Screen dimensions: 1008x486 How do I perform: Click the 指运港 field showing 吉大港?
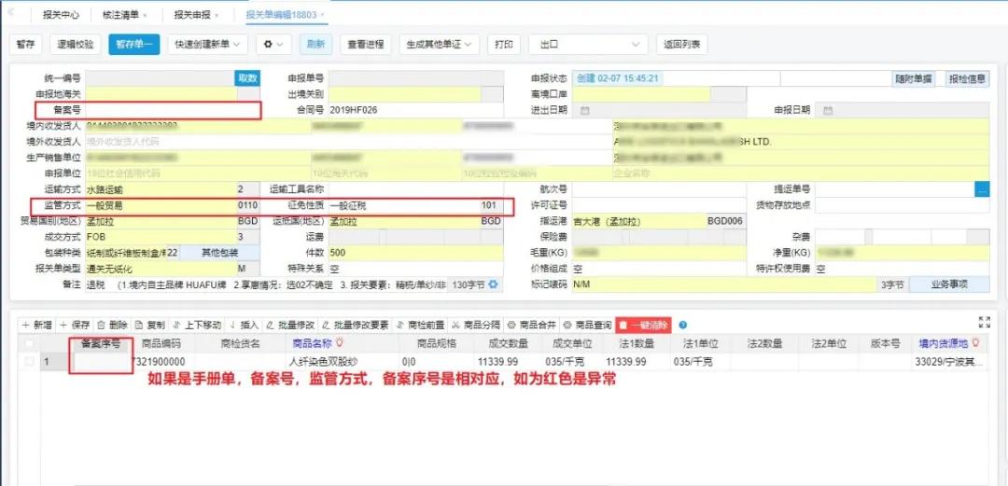tap(638, 221)
